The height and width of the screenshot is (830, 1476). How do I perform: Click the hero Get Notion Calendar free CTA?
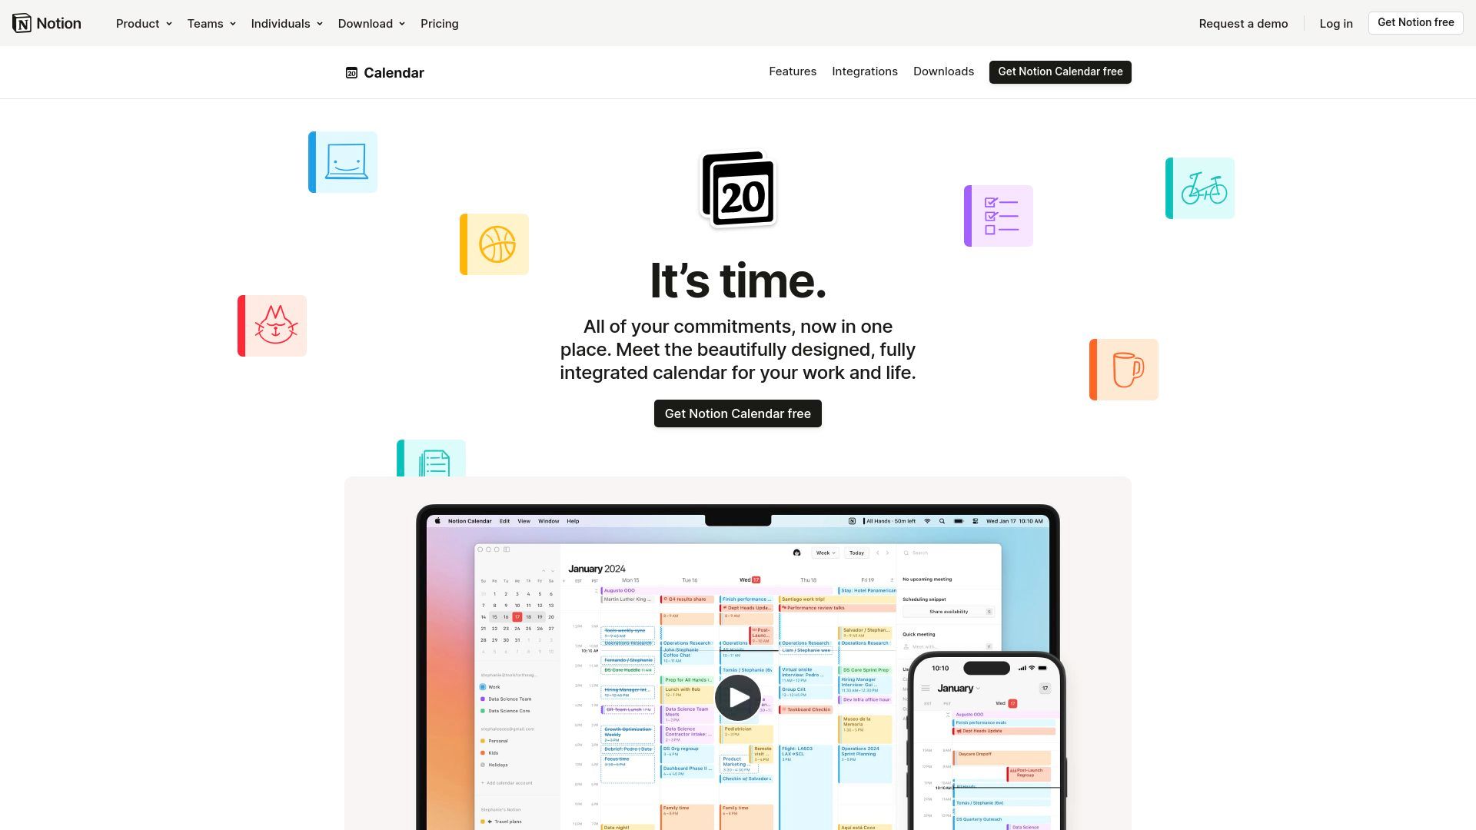coord(738,413)
